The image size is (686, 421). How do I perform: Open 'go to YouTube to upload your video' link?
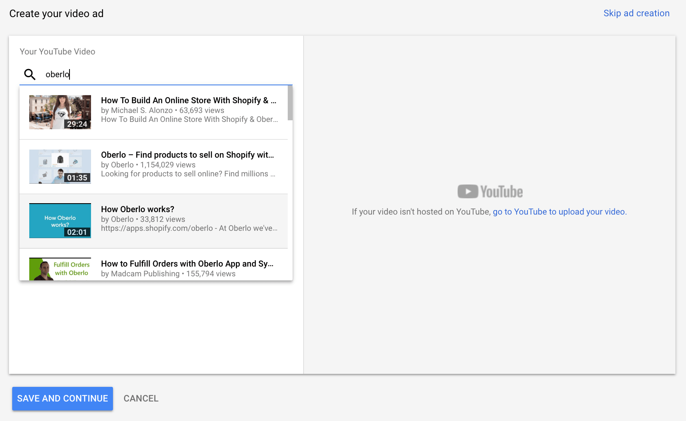[x=559, y=212]
